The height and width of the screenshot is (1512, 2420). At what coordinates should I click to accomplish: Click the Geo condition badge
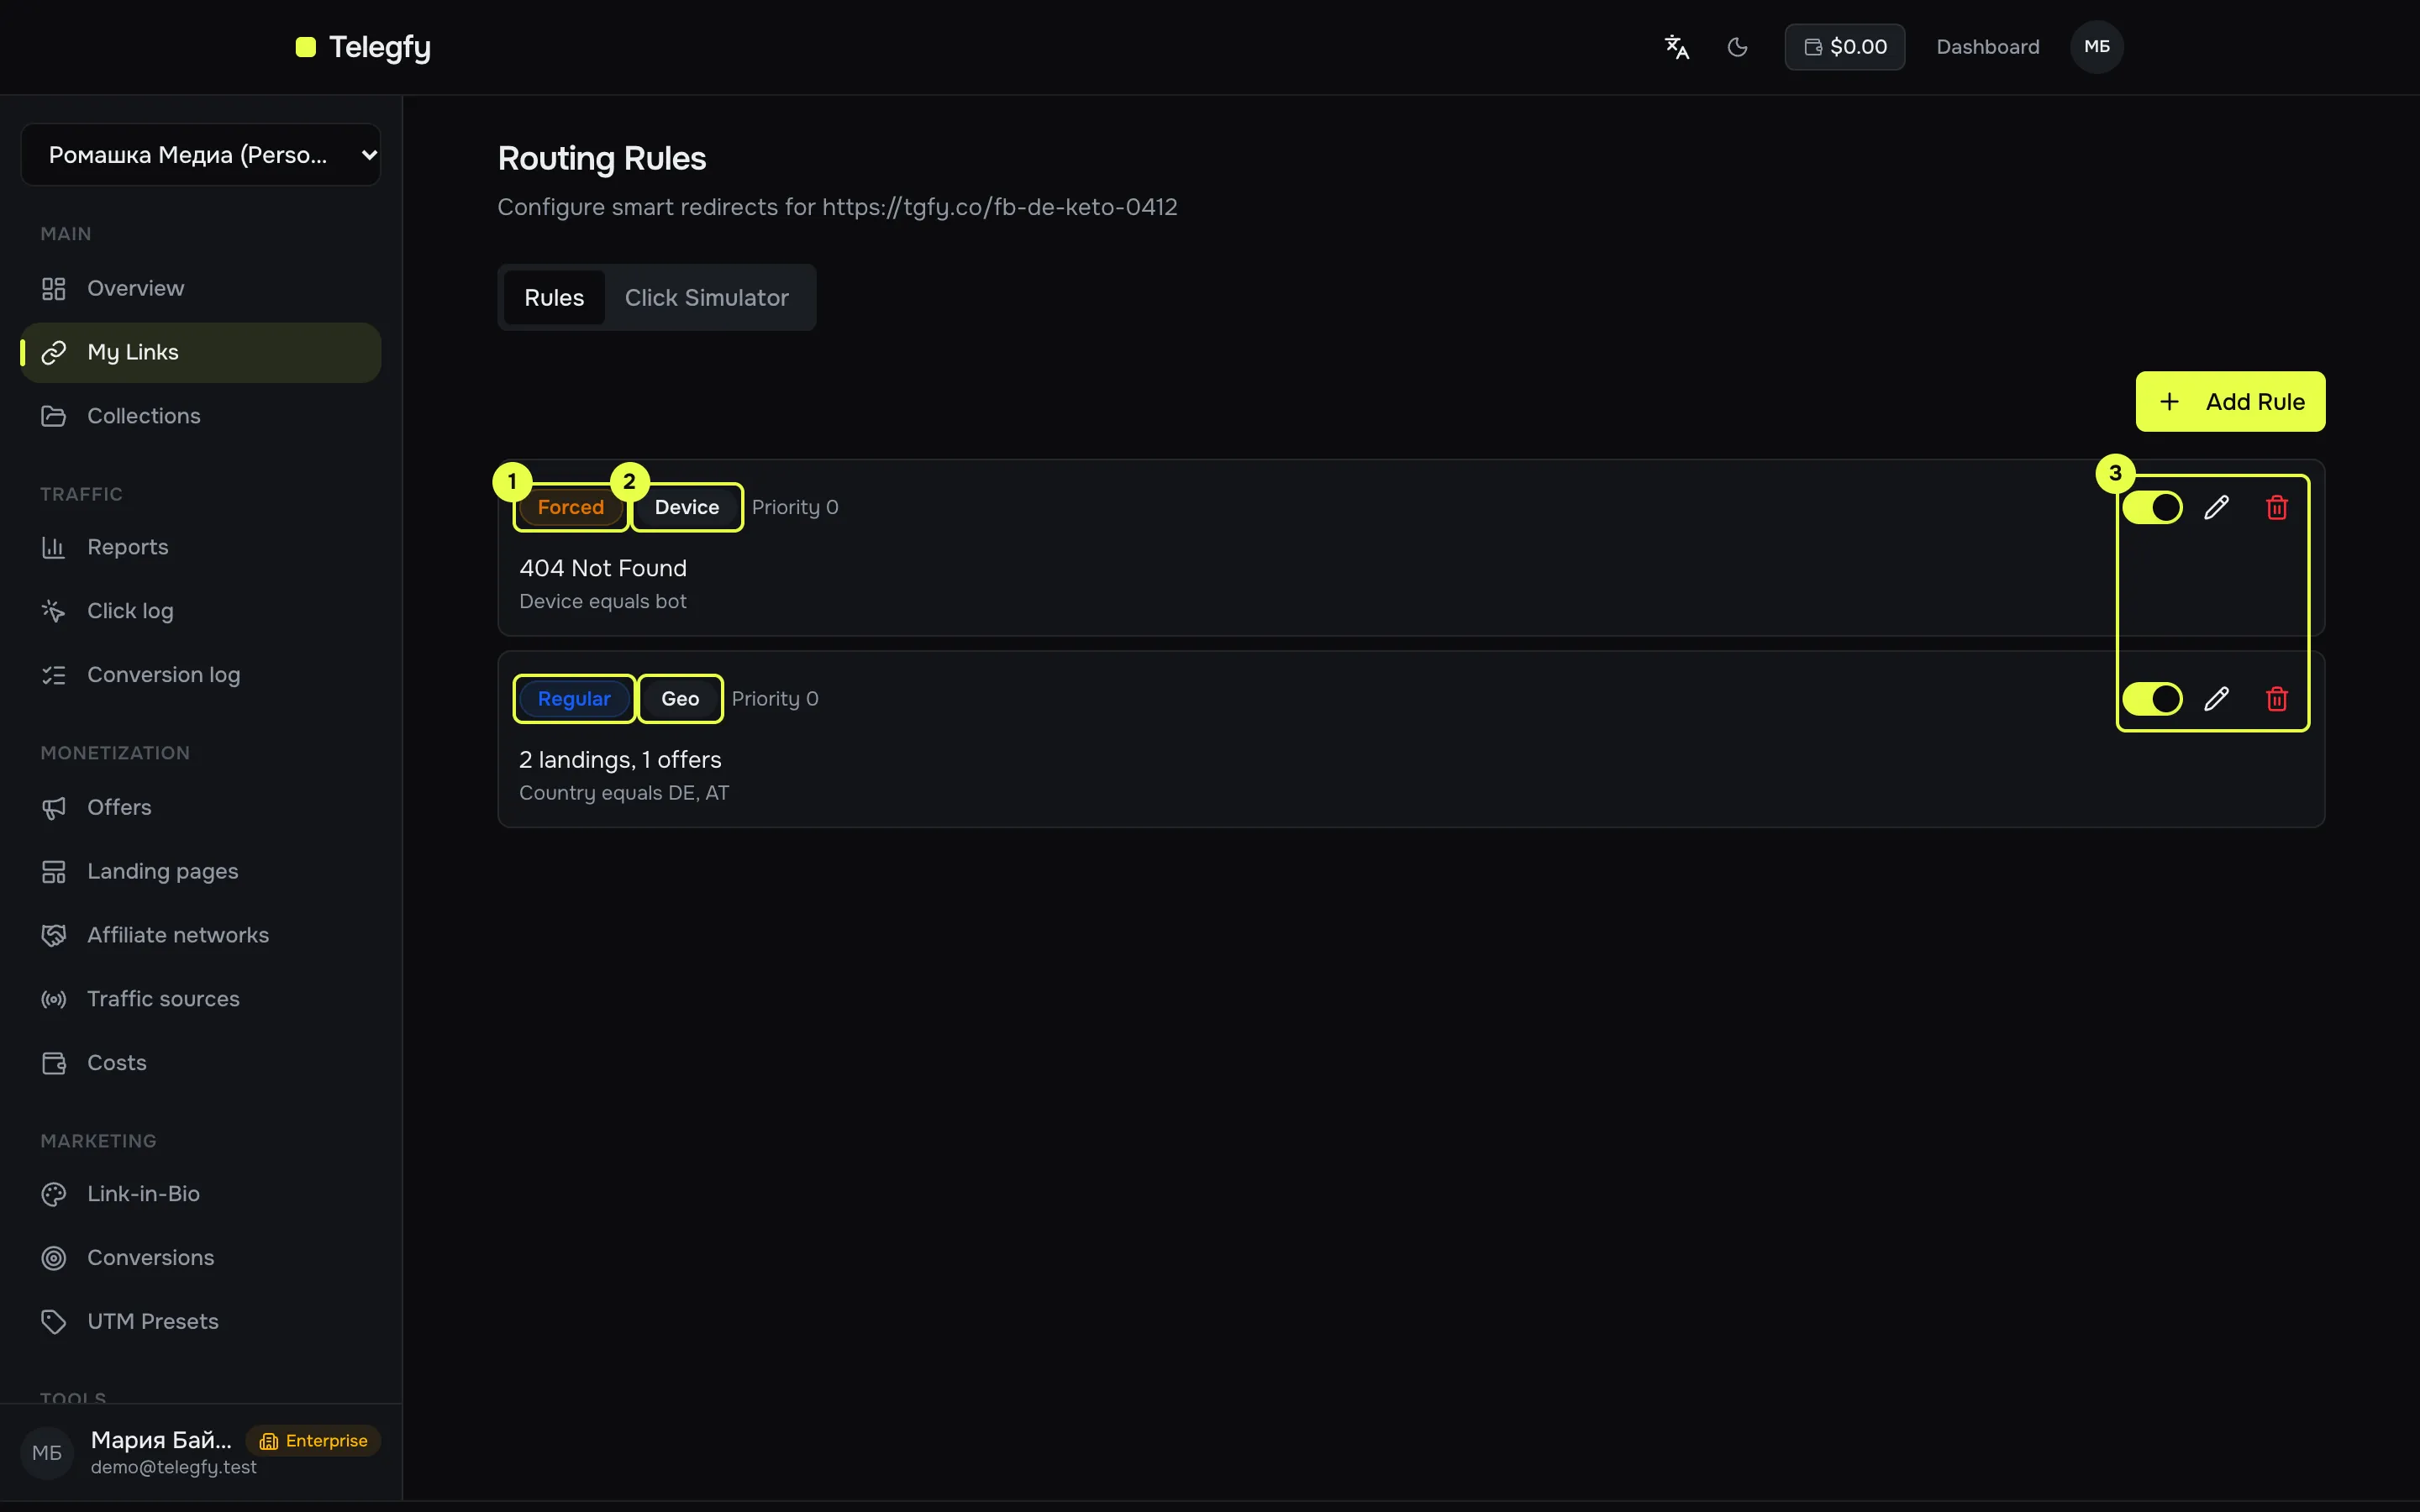tap(680, 699)
